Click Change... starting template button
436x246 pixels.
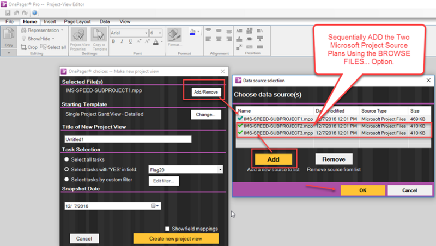pos(206,114)
